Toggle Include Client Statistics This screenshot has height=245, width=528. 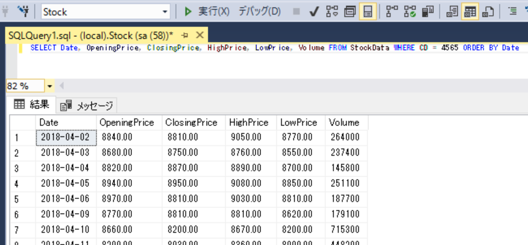428,12
